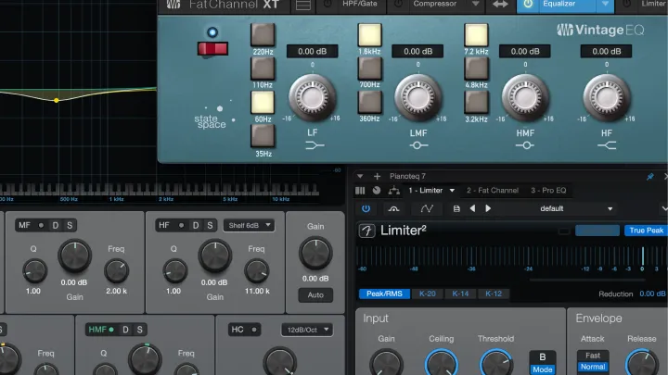Pin the plug-in window with pin icon

coord(650,176)
